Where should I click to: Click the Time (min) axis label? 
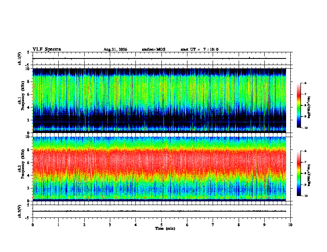click(165, 229)
